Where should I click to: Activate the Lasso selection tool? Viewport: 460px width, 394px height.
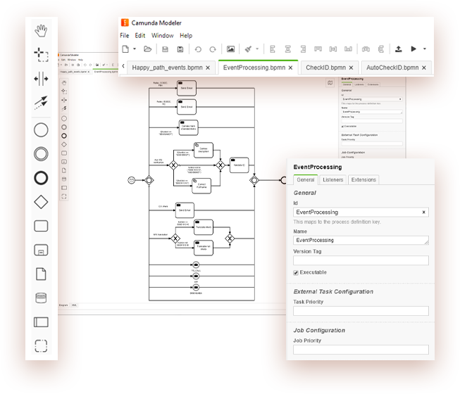pyautogui.click(x=42, y=55)
